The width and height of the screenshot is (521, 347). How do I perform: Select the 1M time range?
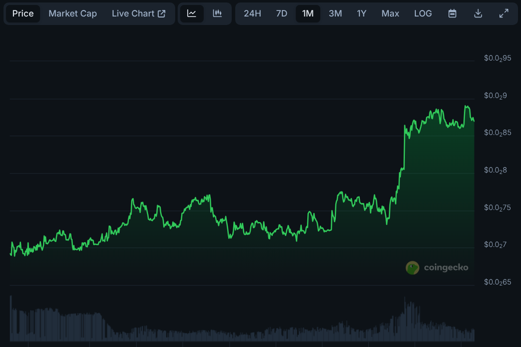point(308,13)
